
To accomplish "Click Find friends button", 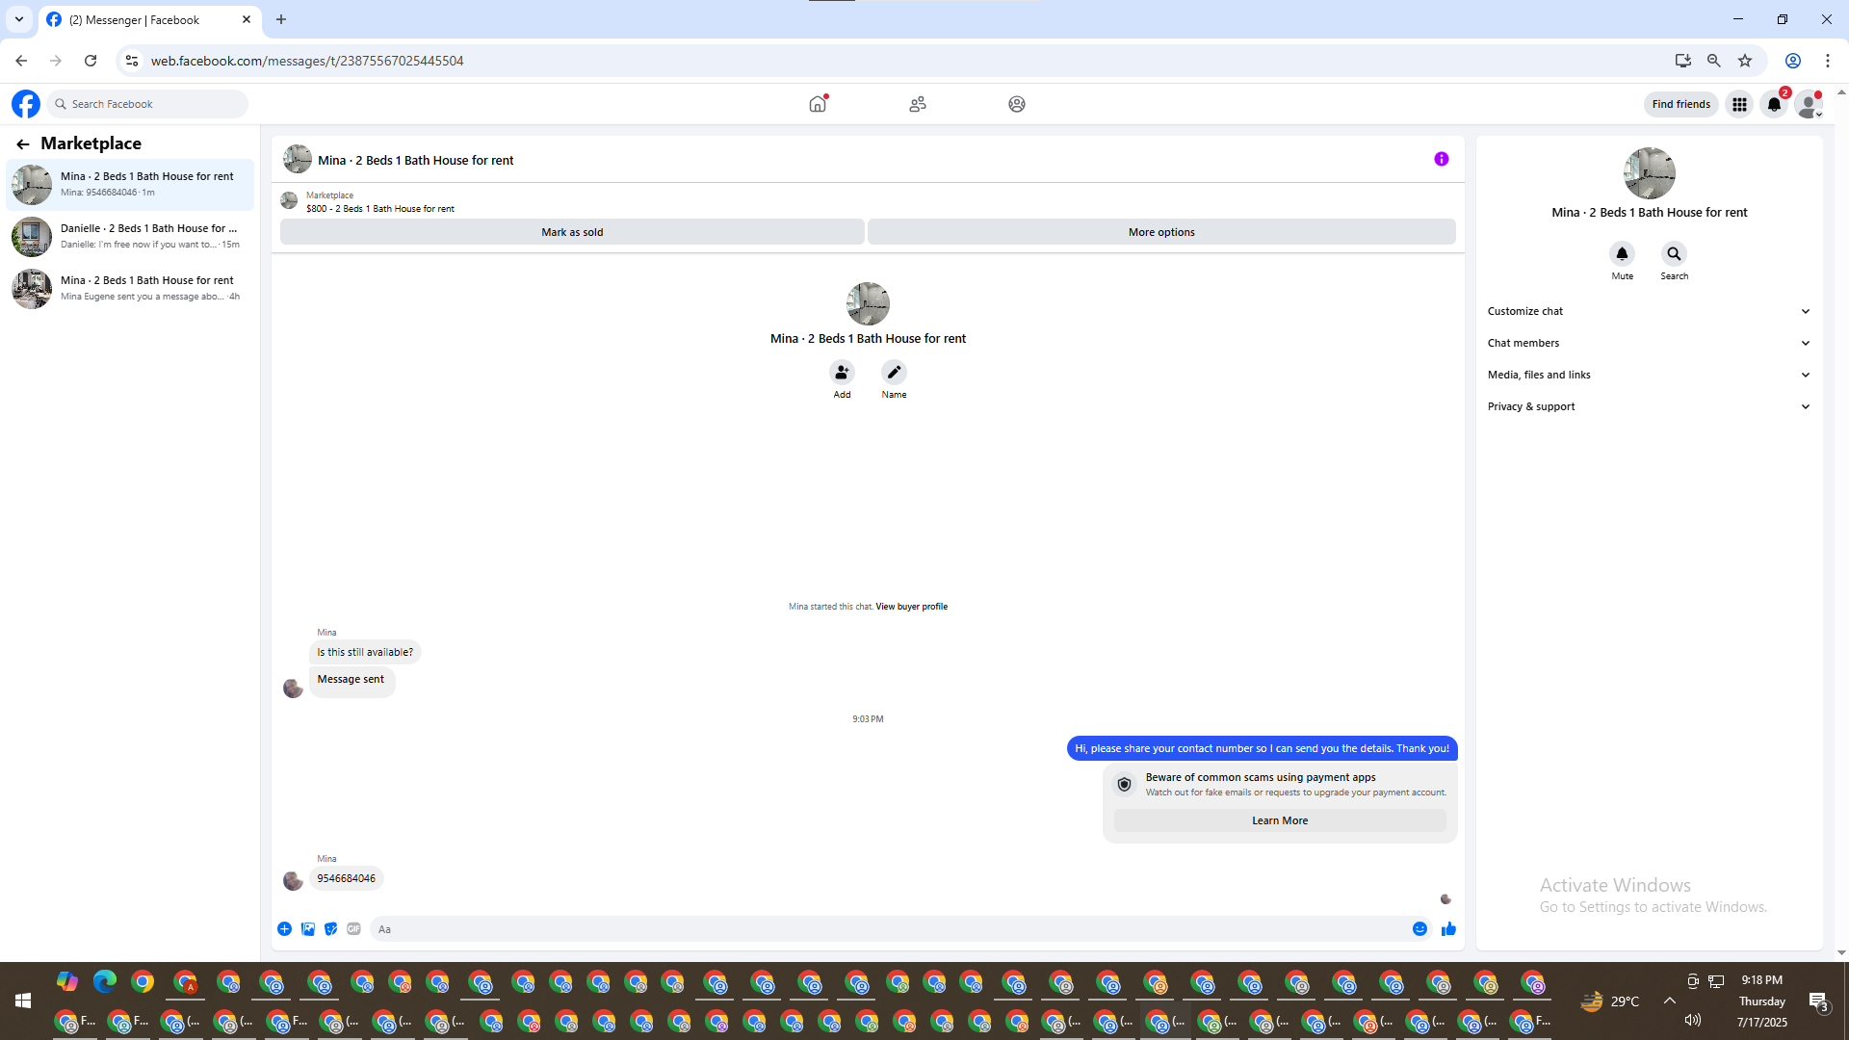I will [x=1681, y=104].
